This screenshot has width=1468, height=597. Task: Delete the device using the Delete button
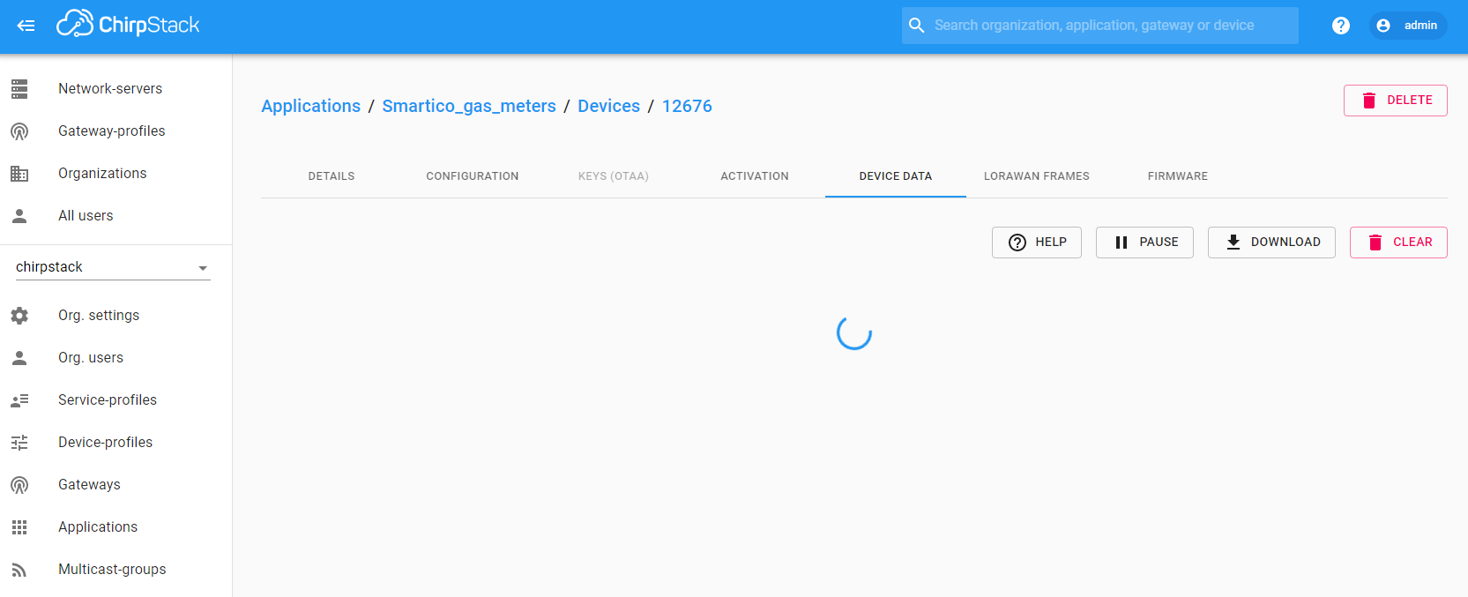(x=1395, y=101)
